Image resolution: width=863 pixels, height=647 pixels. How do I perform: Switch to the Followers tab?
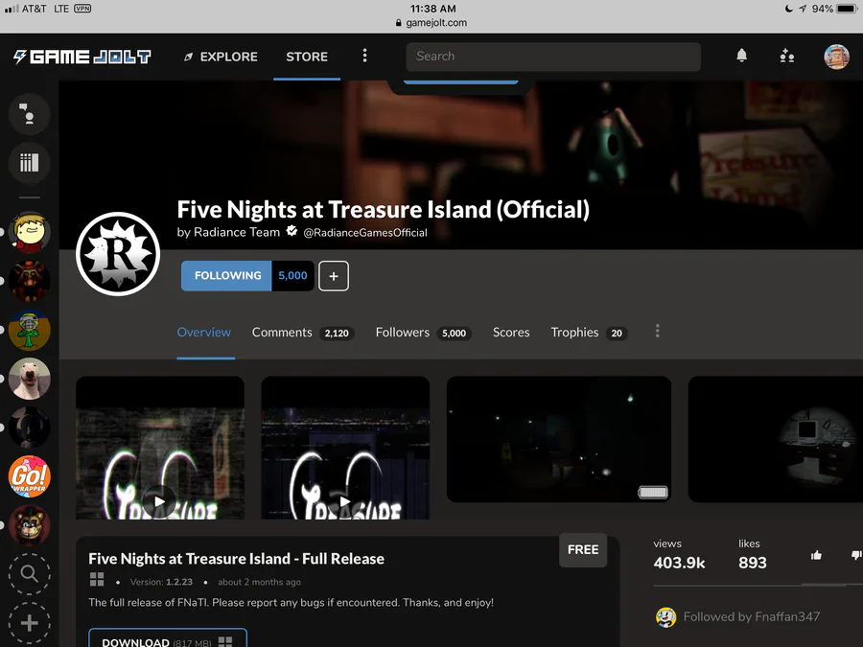423,333
